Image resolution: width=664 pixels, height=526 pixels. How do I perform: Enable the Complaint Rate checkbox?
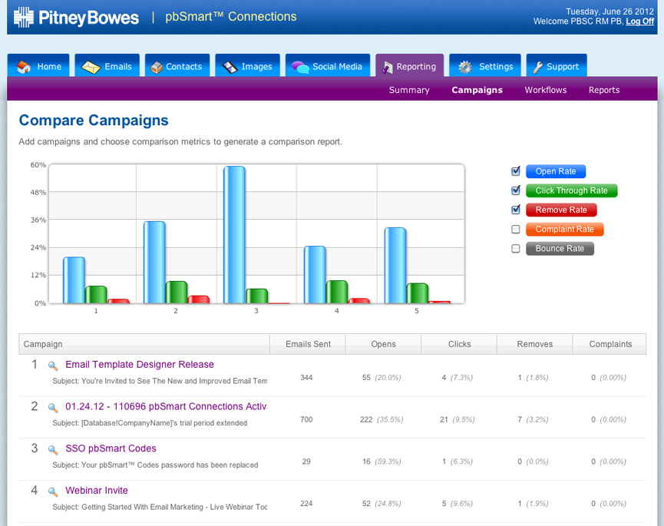515,229
